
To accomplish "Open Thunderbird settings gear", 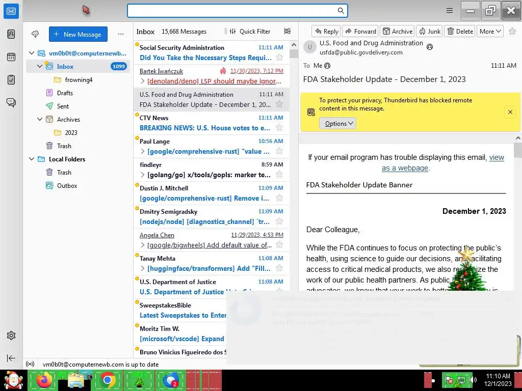I will (11, 336).
